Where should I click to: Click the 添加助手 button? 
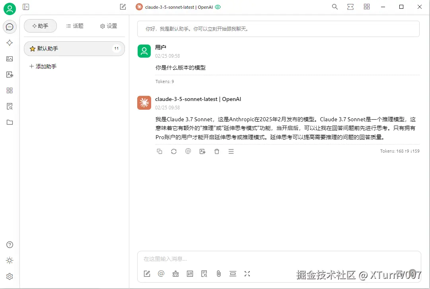click(x=42, y=66)
